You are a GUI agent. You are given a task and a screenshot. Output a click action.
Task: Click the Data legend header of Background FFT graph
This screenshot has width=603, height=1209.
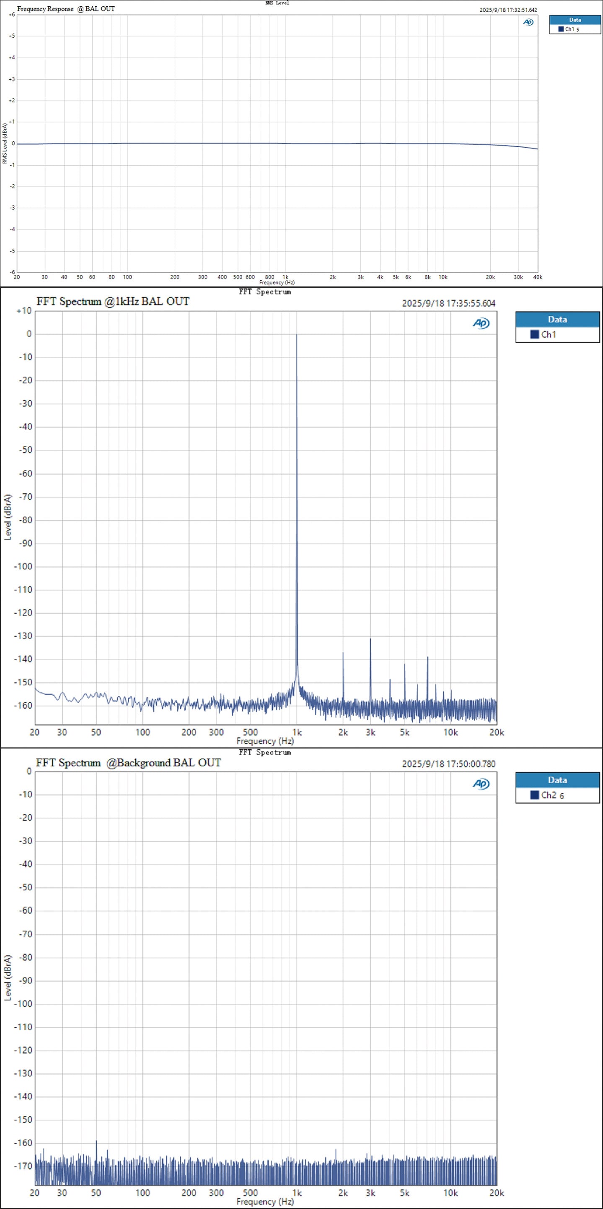(557, 780)
